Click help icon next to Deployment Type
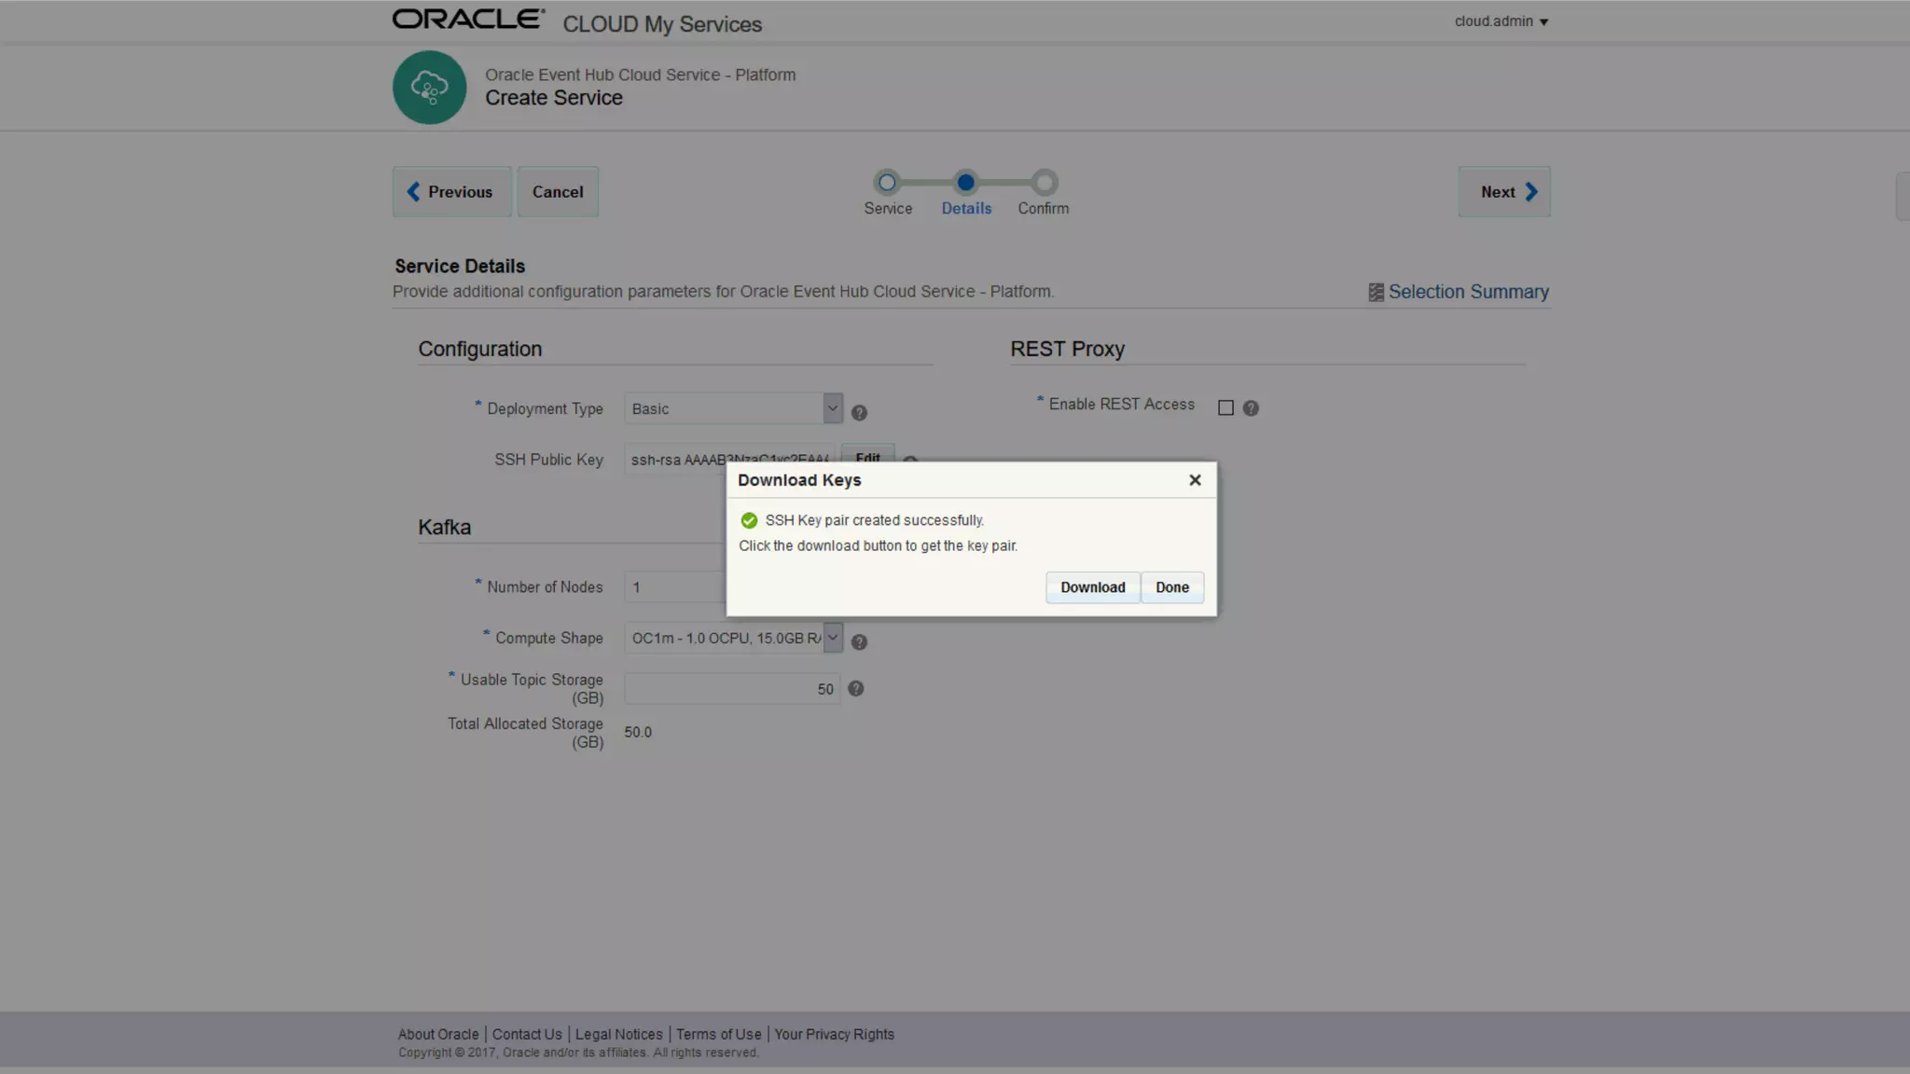The width and height of the screenshot is (1910, 1074). point(859,412)
